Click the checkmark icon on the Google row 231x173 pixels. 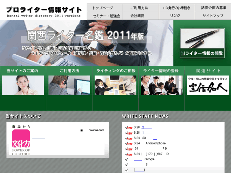click(126, 159)
